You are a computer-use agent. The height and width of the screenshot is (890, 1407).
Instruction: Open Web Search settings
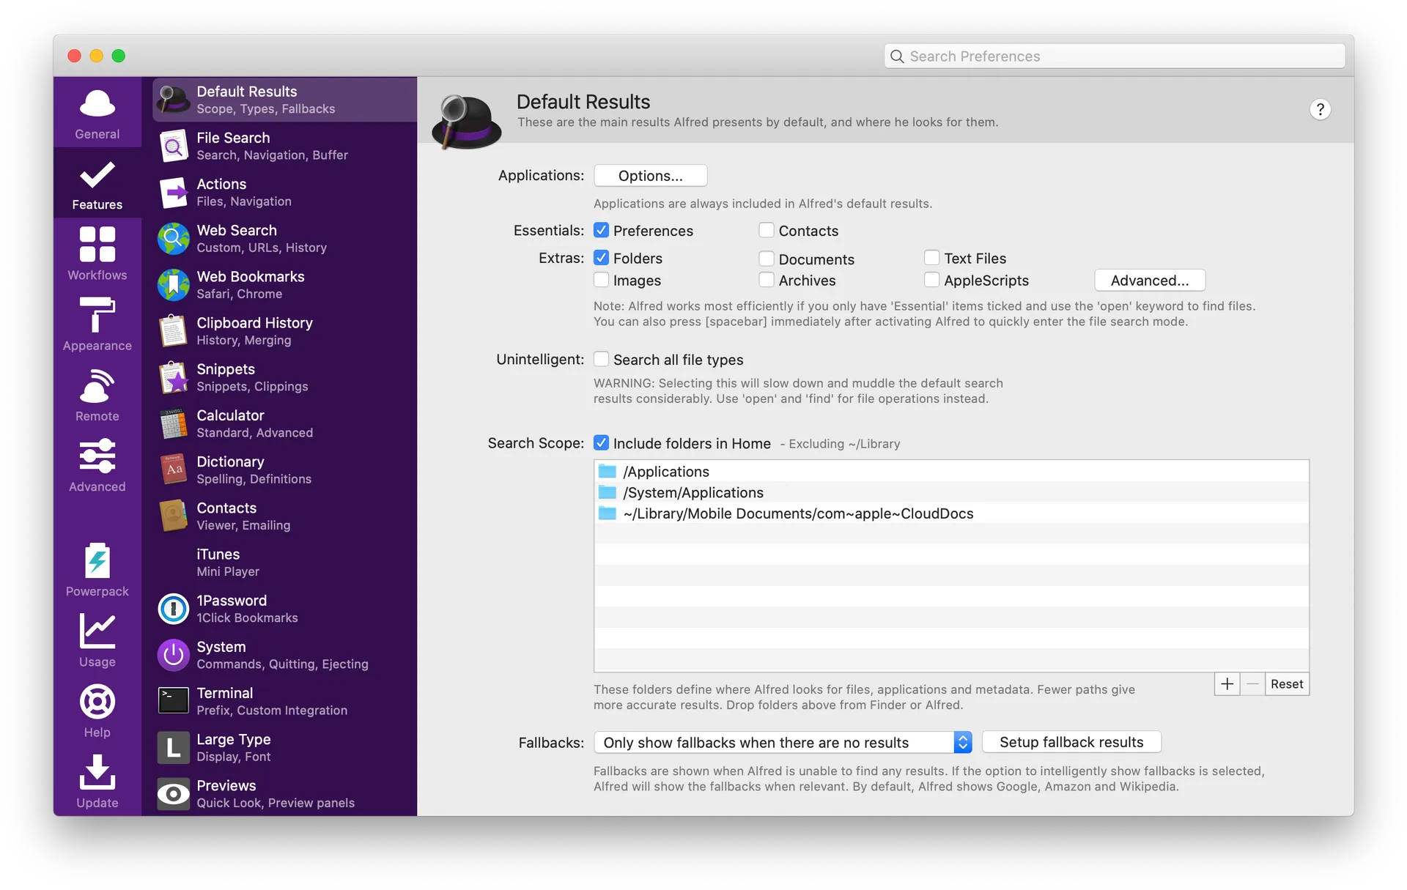click(284, 238)
